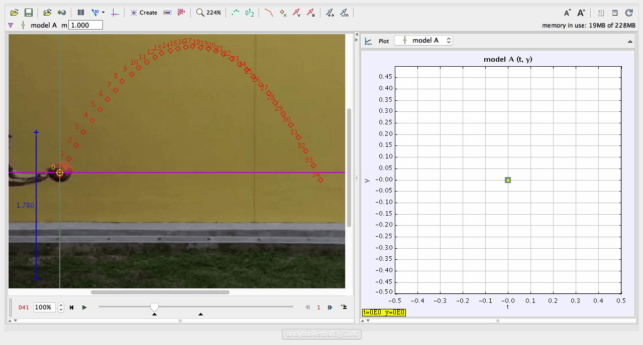Play the video with green arrow
The image size is (643, 345).
tap(84, 307)
